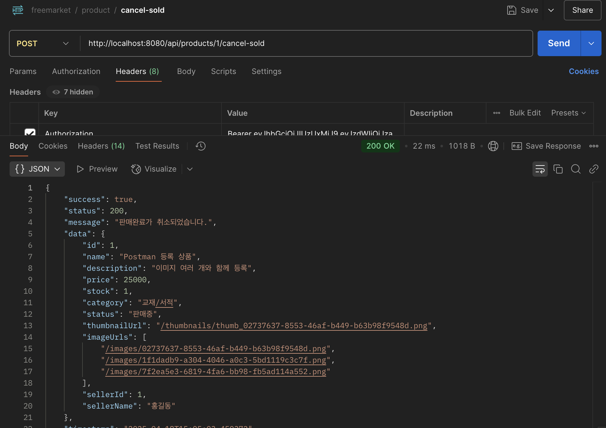Click the "success": true line

[100, 199]
